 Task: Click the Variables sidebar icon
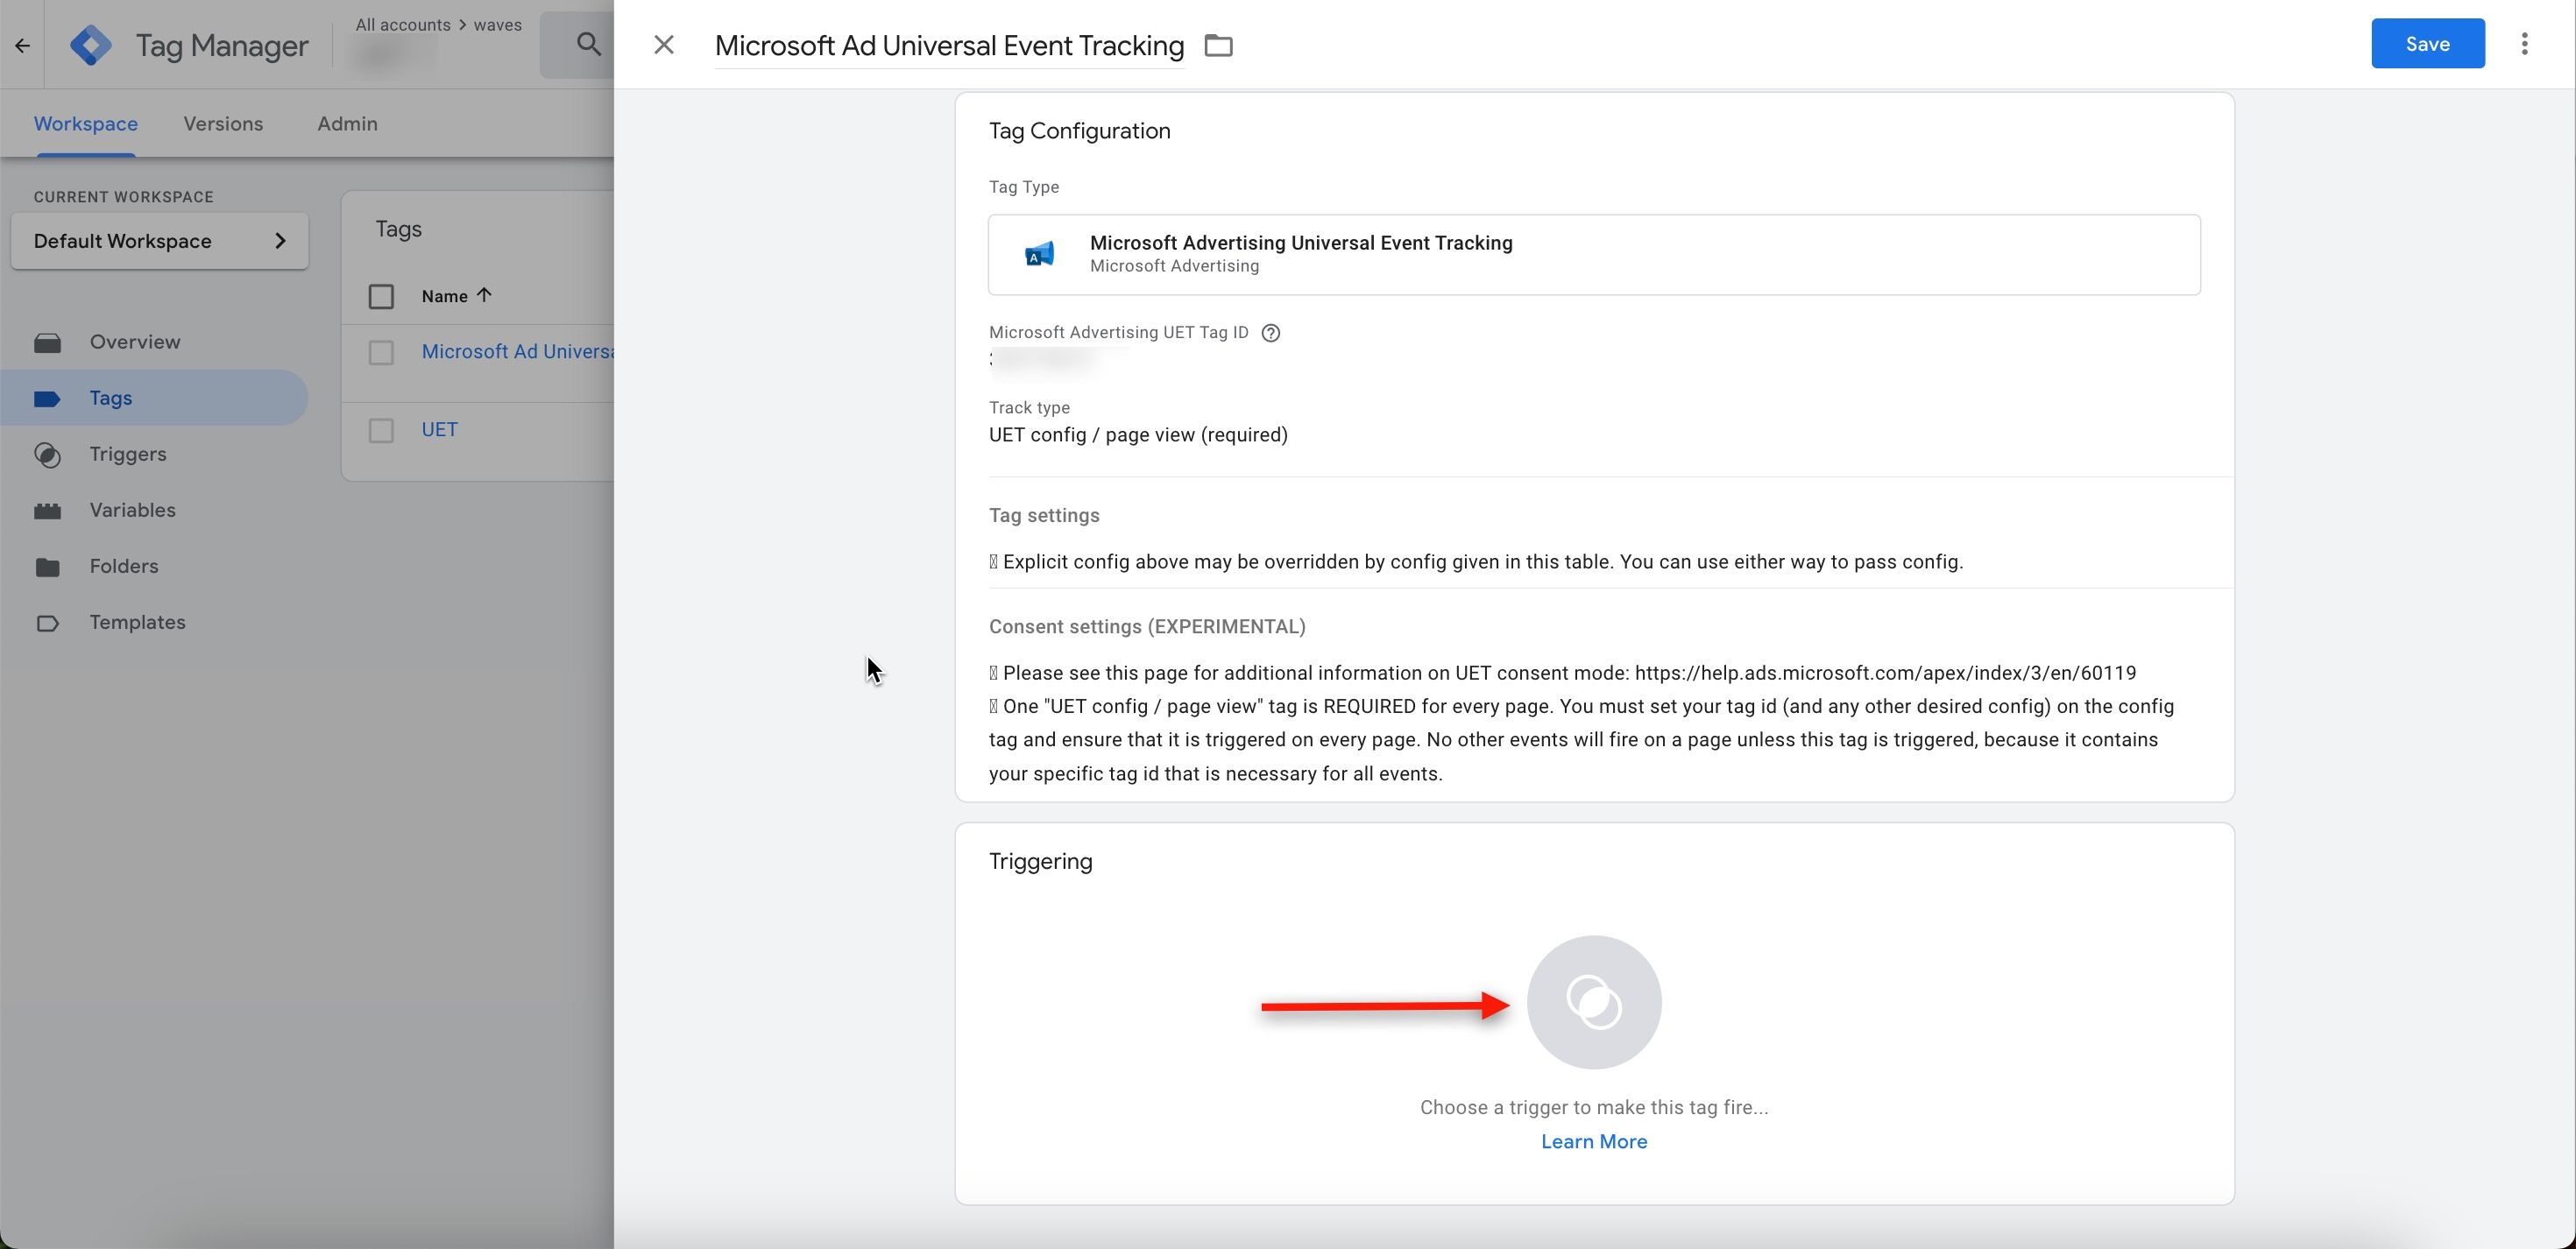pyautogui.click(x=47, y=511)
